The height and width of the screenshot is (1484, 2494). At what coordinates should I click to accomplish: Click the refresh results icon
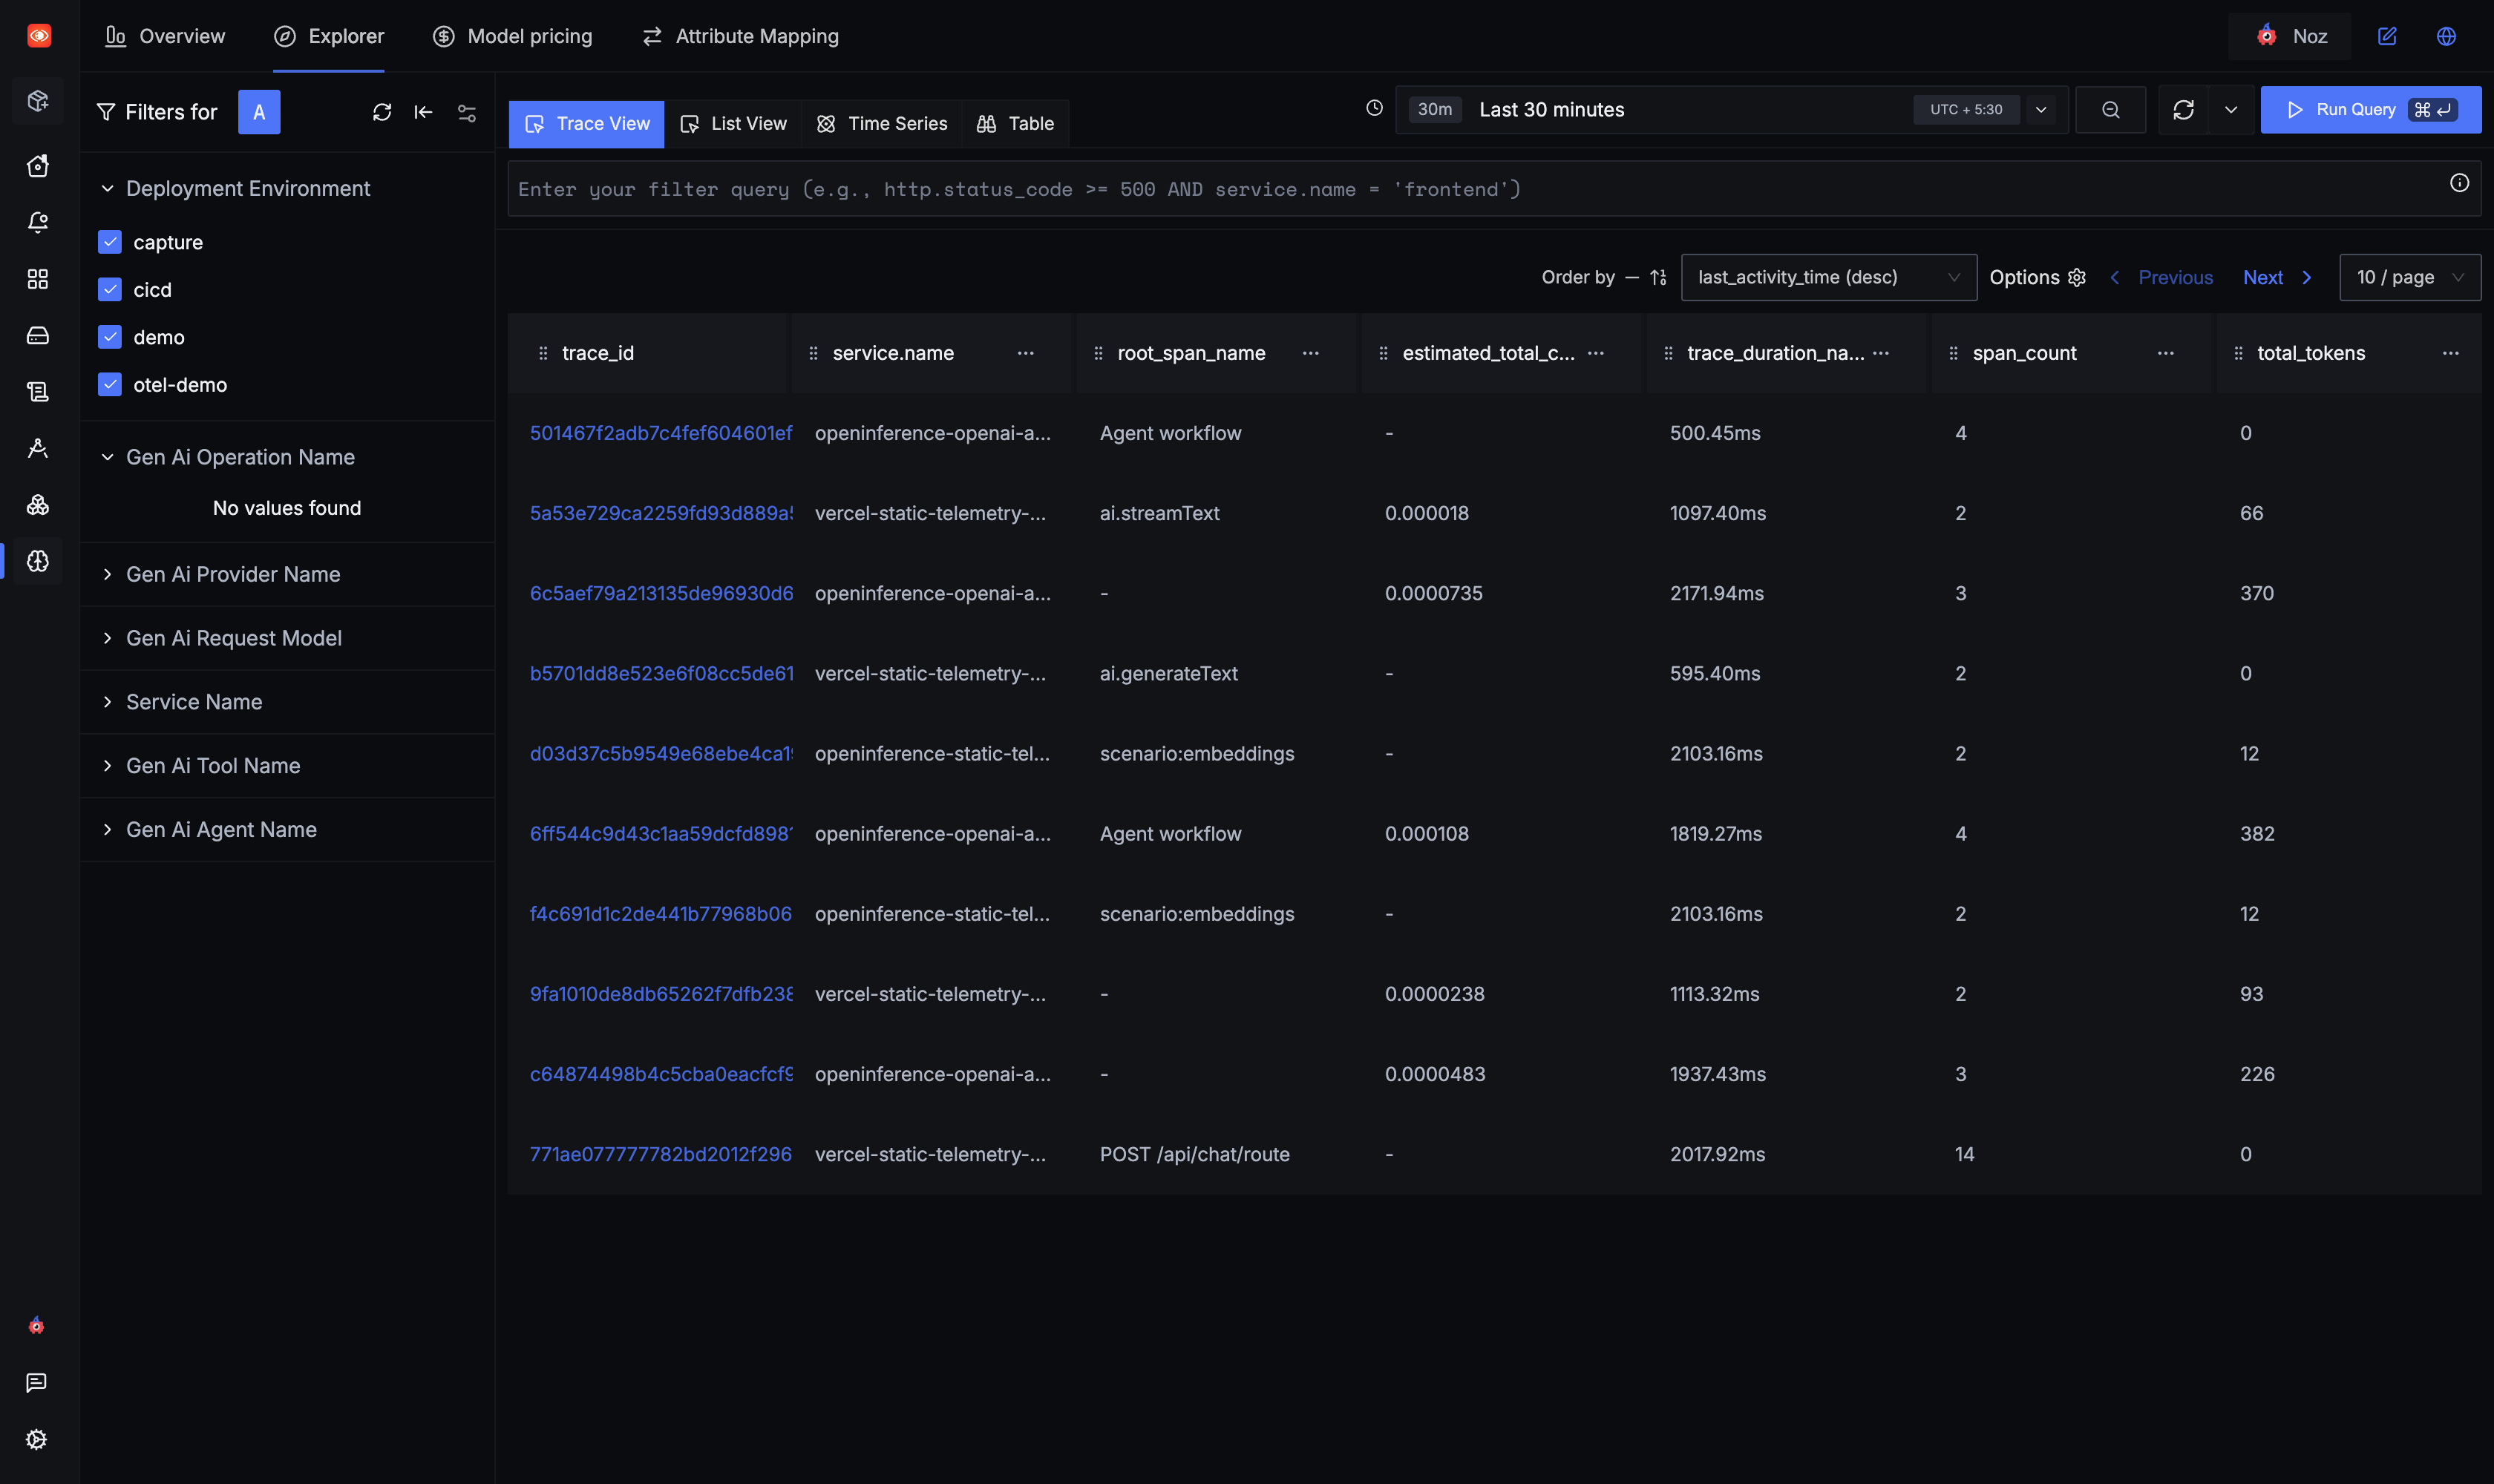(x=2184, y=110)
